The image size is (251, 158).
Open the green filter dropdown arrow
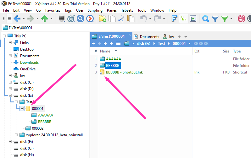click(x=231, y=19)
